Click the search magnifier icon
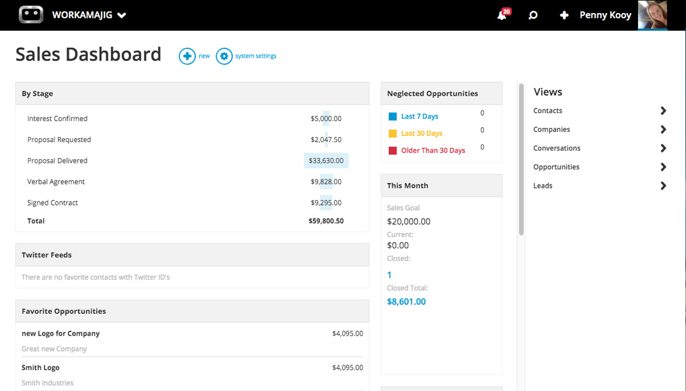This screenshot has width=686, height=391. click(x=532, y=15)
